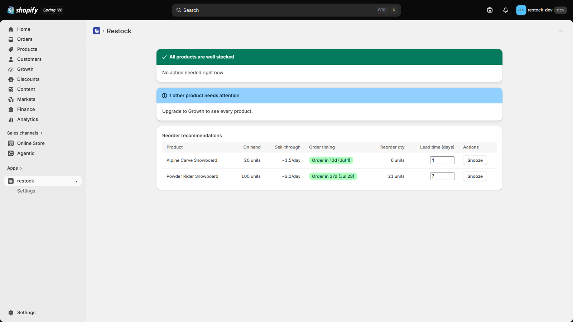
Task: Click the 'Reorder recommendations' heading
Action: click(x=192, y=136)
